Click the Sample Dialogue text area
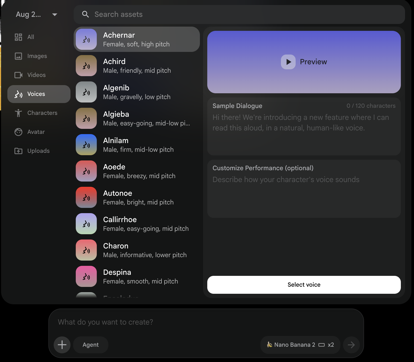414x362 pixels. pos(304,126)
